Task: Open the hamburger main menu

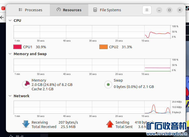Action: pos(147,10)
